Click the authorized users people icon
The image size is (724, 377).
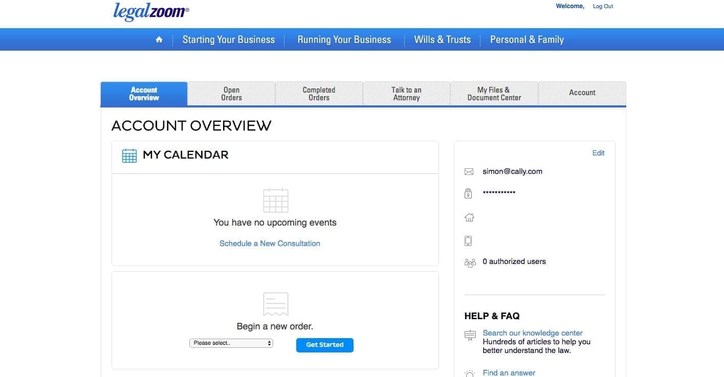(x=470, y=262)
